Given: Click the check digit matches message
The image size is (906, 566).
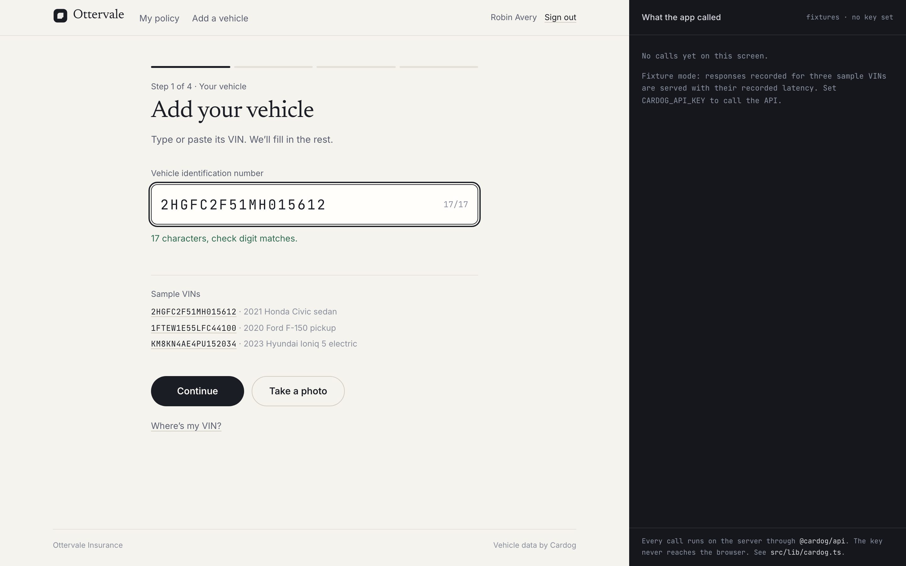Looking at the screenshot, I should coord(224,238).
